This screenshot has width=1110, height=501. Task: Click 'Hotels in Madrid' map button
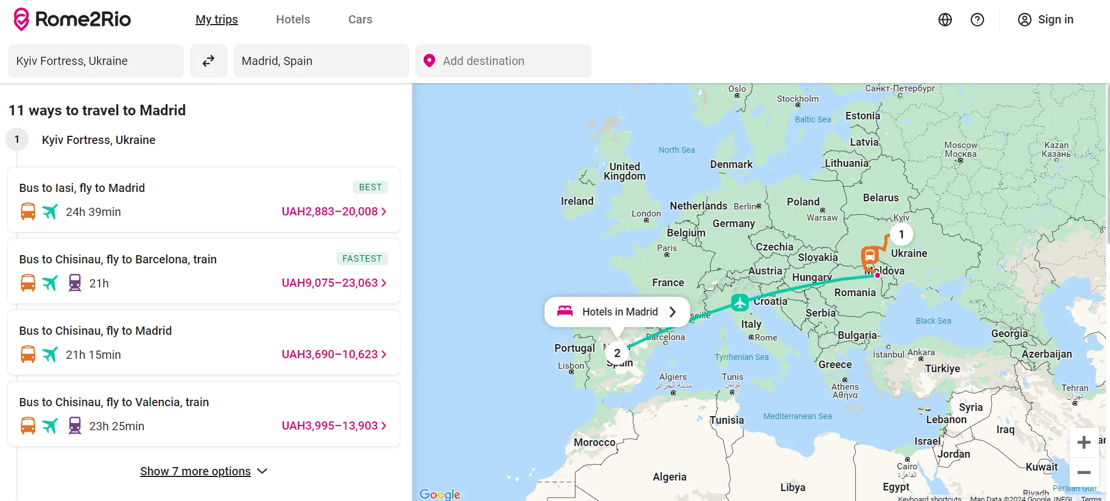[x=617, y=312]
